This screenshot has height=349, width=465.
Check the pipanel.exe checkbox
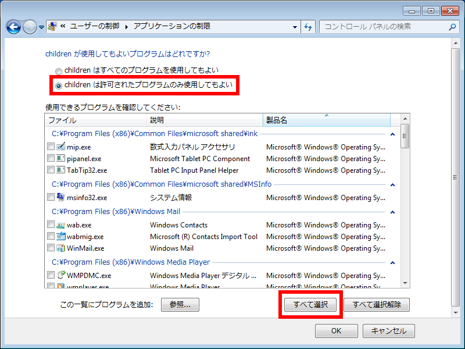[51, 158]
